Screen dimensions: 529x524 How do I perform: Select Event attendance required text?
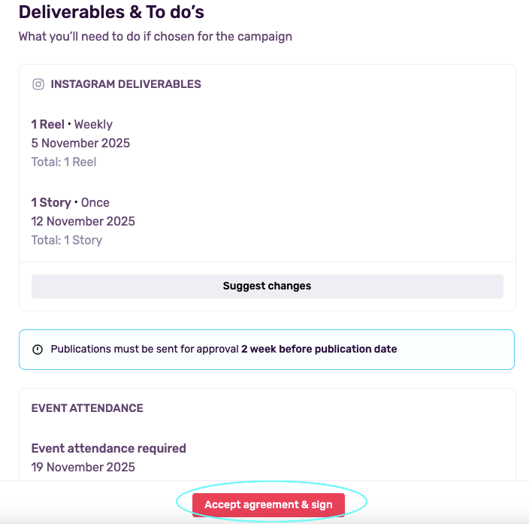(x=108, y=448)
